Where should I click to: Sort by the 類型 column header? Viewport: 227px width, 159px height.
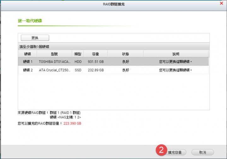[x=78, y=54]
